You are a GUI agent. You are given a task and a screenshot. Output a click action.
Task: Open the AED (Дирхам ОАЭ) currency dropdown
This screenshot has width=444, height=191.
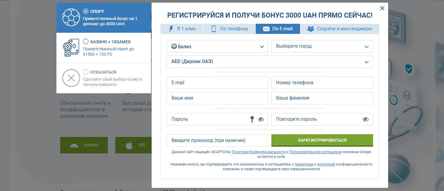[x=270, y=62]
